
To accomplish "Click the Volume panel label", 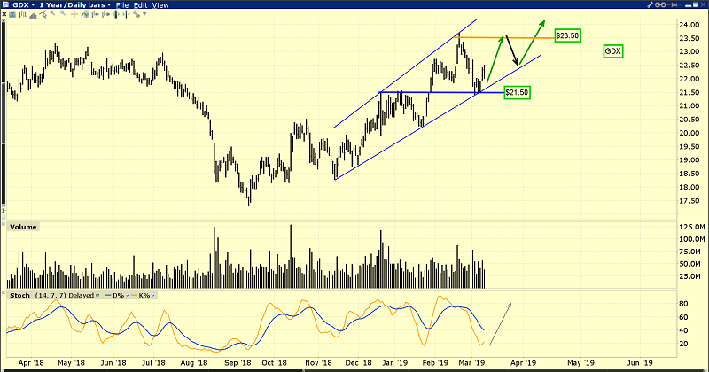I will click(x=23, y=227).
